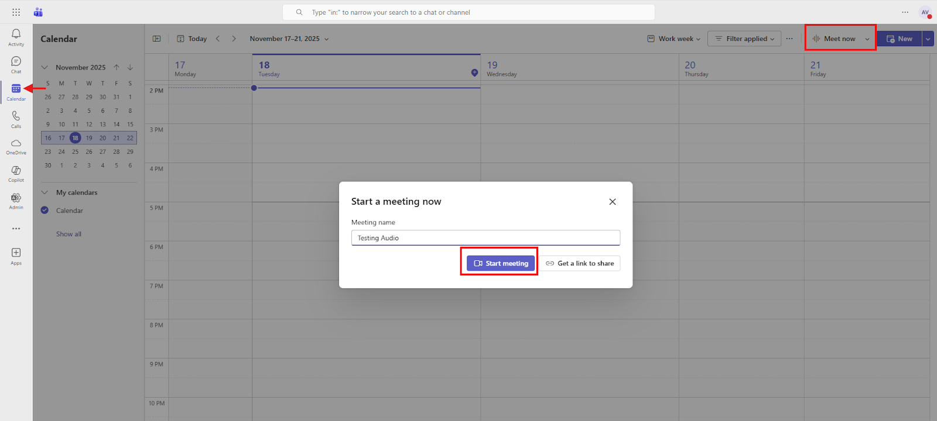Open the Filter applied dropdown
The width and height of the screenshot is (937, 421).
coord(744,39)
